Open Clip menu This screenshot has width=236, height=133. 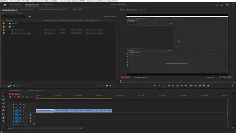click(x=26, y=1)
